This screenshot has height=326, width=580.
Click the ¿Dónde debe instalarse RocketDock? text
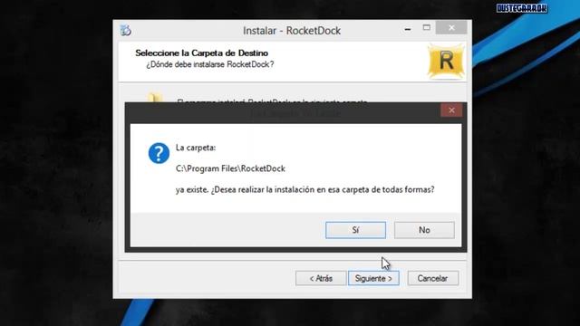[209, 64]
